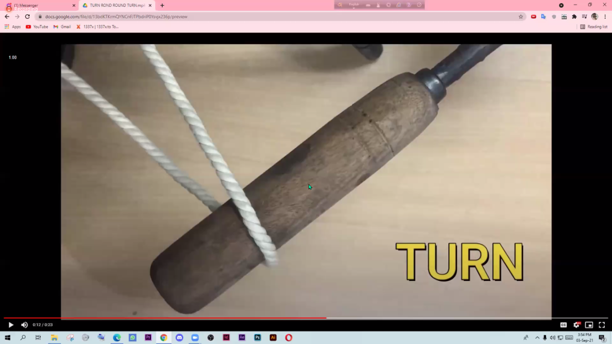Image resolution: width=612 pixels, height=344 pixels.
Task: Enter full screen video mode
Action: click(x=602, y=325)
